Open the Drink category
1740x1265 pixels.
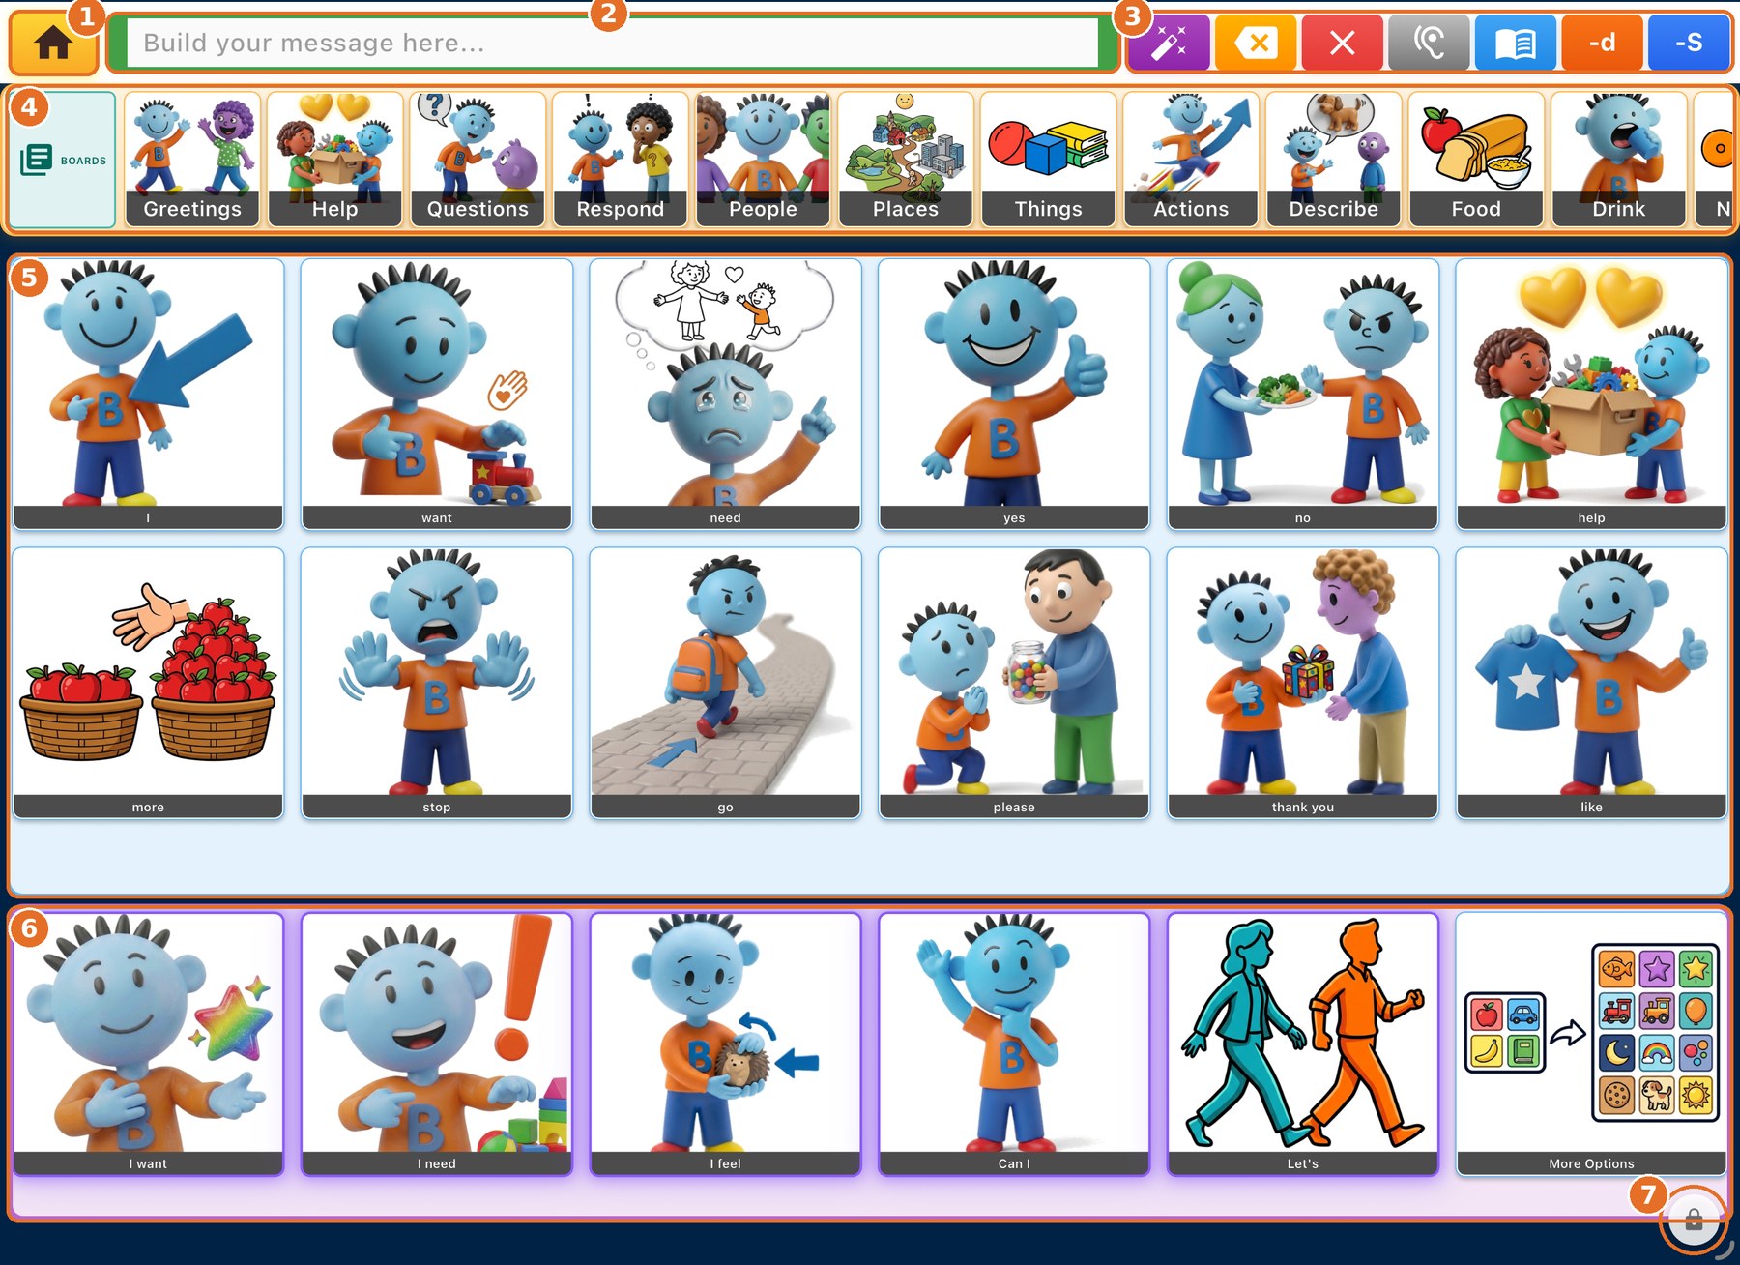click(x=1618, y=160)
